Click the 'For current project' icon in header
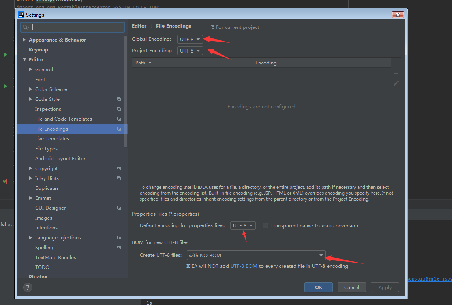The height and width of the screenshot is (305, 452). point(212,27)
